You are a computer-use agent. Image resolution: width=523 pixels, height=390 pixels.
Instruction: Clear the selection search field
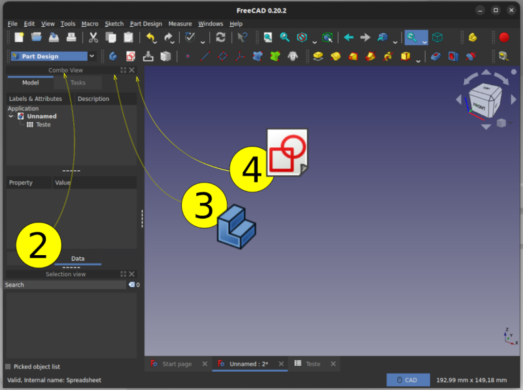[132, 285]
